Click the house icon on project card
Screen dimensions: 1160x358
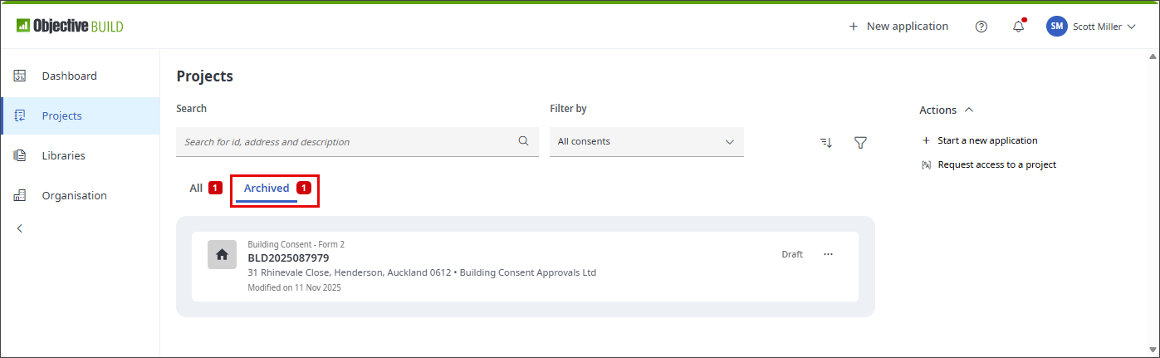222,255
